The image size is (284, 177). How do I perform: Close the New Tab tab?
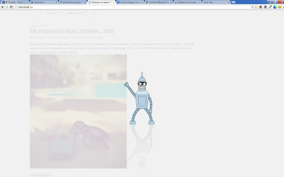click(x=229, y=2)
